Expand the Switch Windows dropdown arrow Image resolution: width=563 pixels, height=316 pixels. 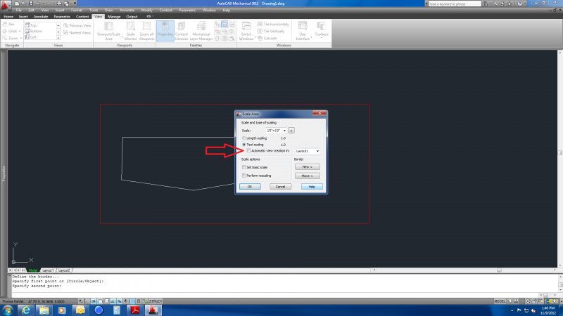(x=255, y=37)
